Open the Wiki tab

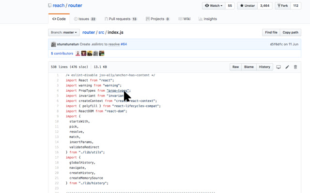pyautogui.click(x=184, y=19)
